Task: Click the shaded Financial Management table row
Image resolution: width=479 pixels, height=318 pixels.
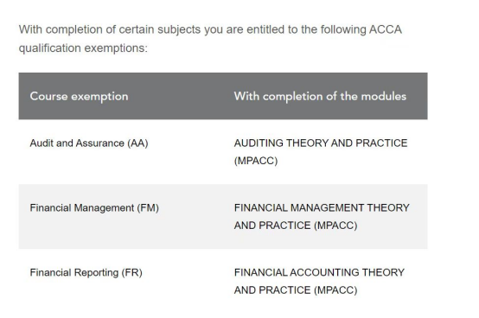Action: point(223,217)
